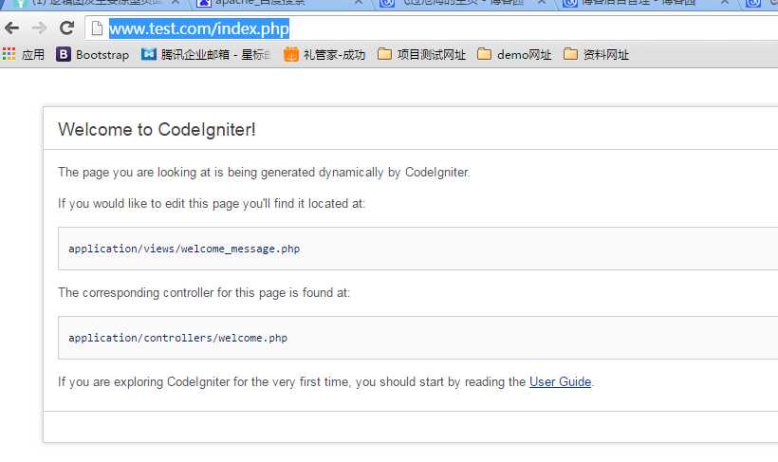Viewport: 778px width, 462px height.
Task: Click application/views/welcome_message.php code text
Action: pos(184,249)
